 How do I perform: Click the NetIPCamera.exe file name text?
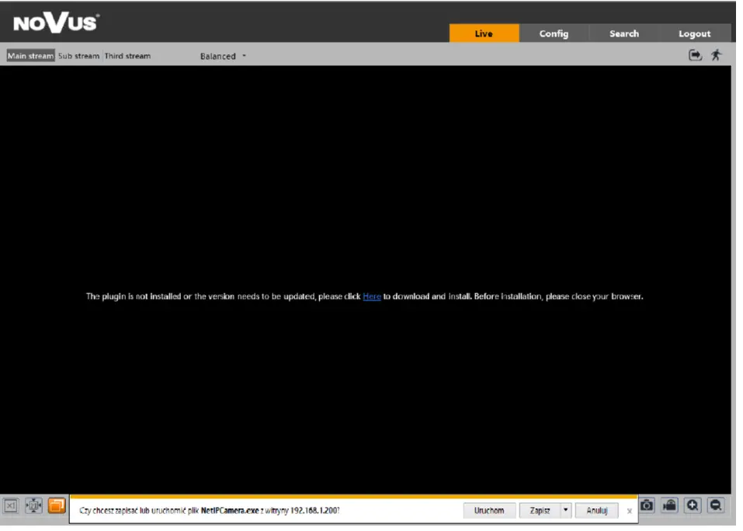point(230,511)
